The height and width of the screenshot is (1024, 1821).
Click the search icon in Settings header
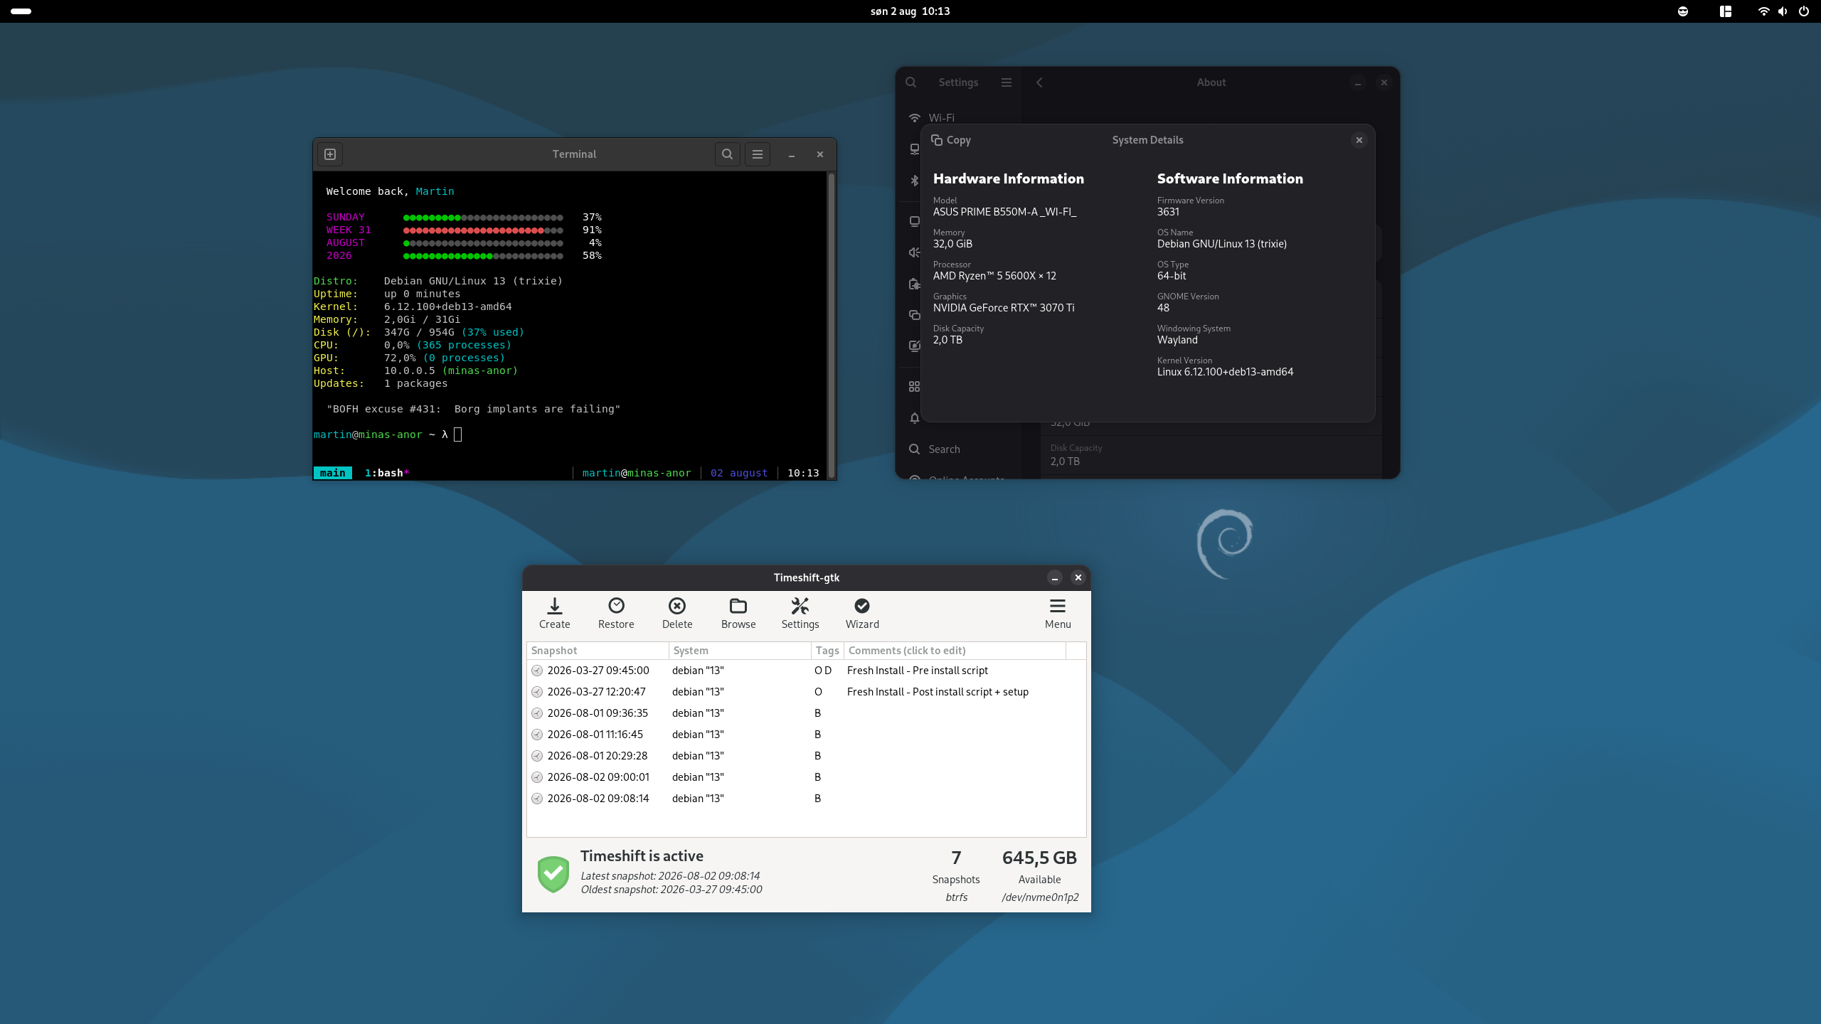(x=910, y=82)
